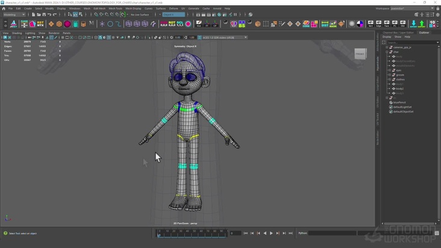This screenshot has height=248, width=441.
Task: Click in the Outliner Search field
Action: [x=411, y=42]
